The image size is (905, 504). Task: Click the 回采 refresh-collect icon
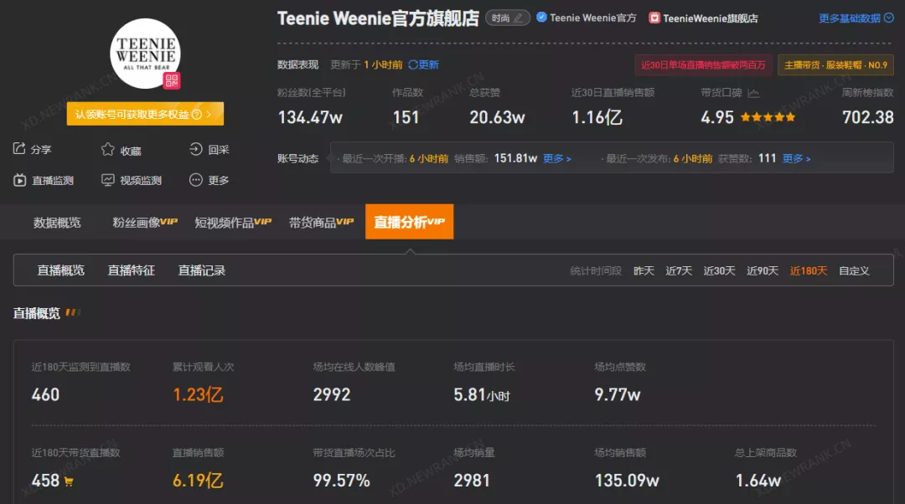(195, 149)
